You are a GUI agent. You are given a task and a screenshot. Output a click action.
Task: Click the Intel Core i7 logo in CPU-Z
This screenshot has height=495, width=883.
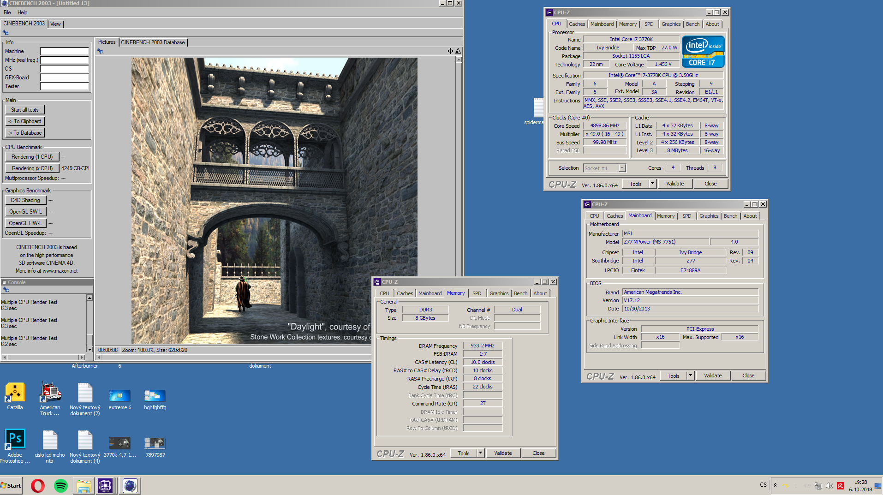coord(703,52)
